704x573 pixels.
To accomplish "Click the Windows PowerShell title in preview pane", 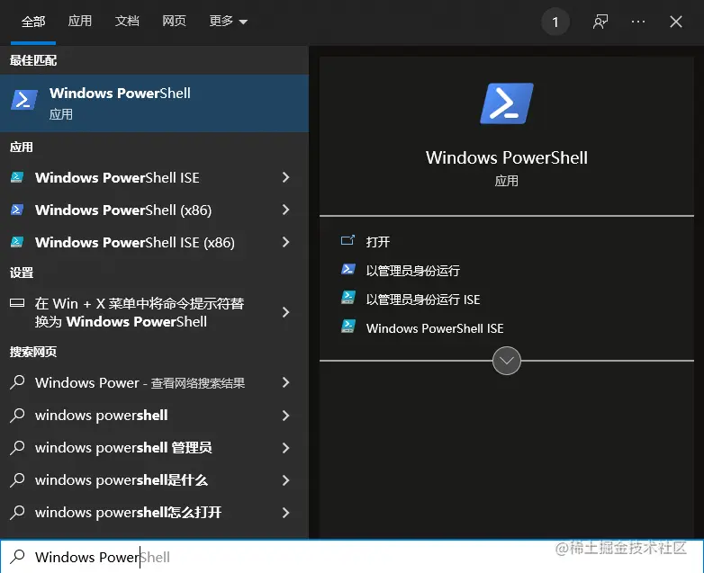I will click(507, 157).
